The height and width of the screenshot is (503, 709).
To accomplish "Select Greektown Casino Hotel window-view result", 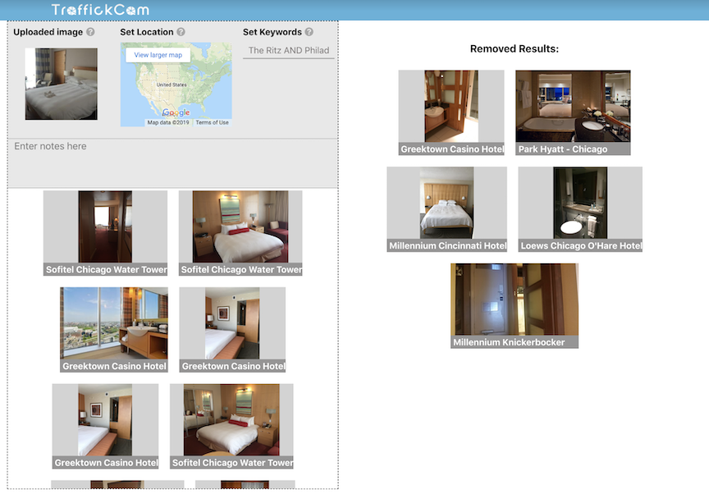I will click(114, 330).
